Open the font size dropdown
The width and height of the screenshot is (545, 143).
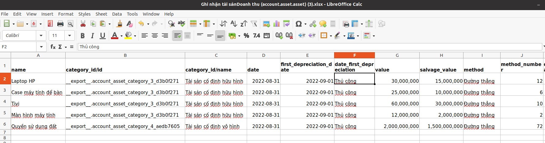[x=70, y=36]
